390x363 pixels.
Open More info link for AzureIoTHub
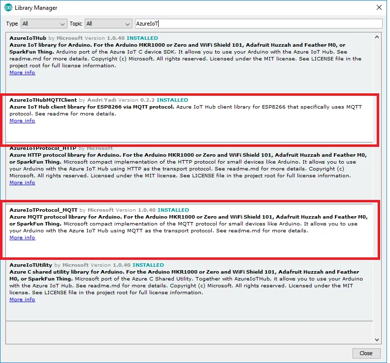(x=22, y=73)
